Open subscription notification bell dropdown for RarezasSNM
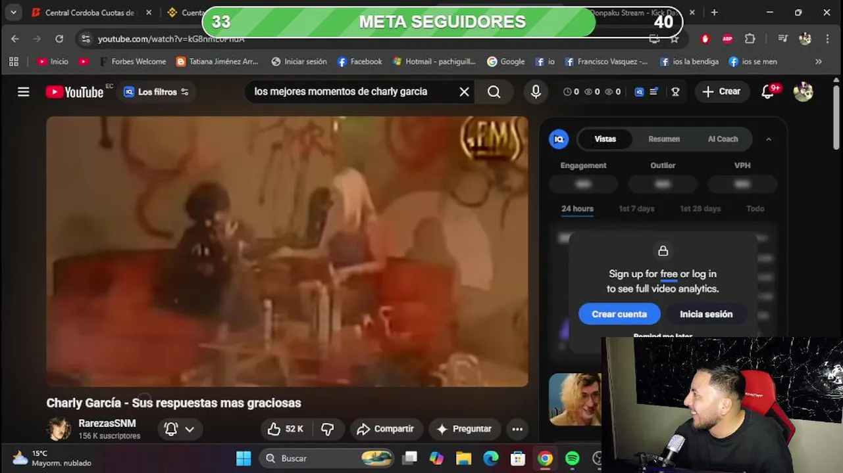The width and height of the screenshot is (843, 473). click(x=180, y=429)
